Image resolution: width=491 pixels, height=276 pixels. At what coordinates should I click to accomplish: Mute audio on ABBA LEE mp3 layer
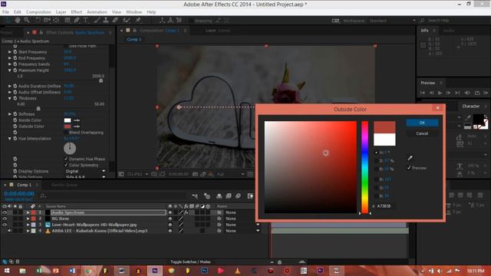9,231
